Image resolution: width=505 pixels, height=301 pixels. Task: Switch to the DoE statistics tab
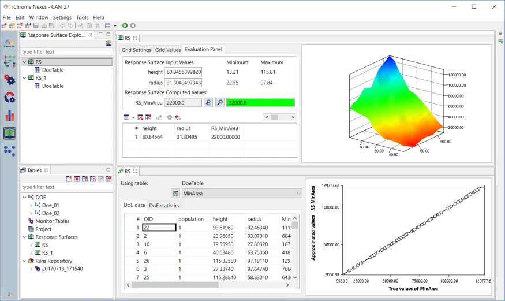pyautogui.click(x=164, y=206)
